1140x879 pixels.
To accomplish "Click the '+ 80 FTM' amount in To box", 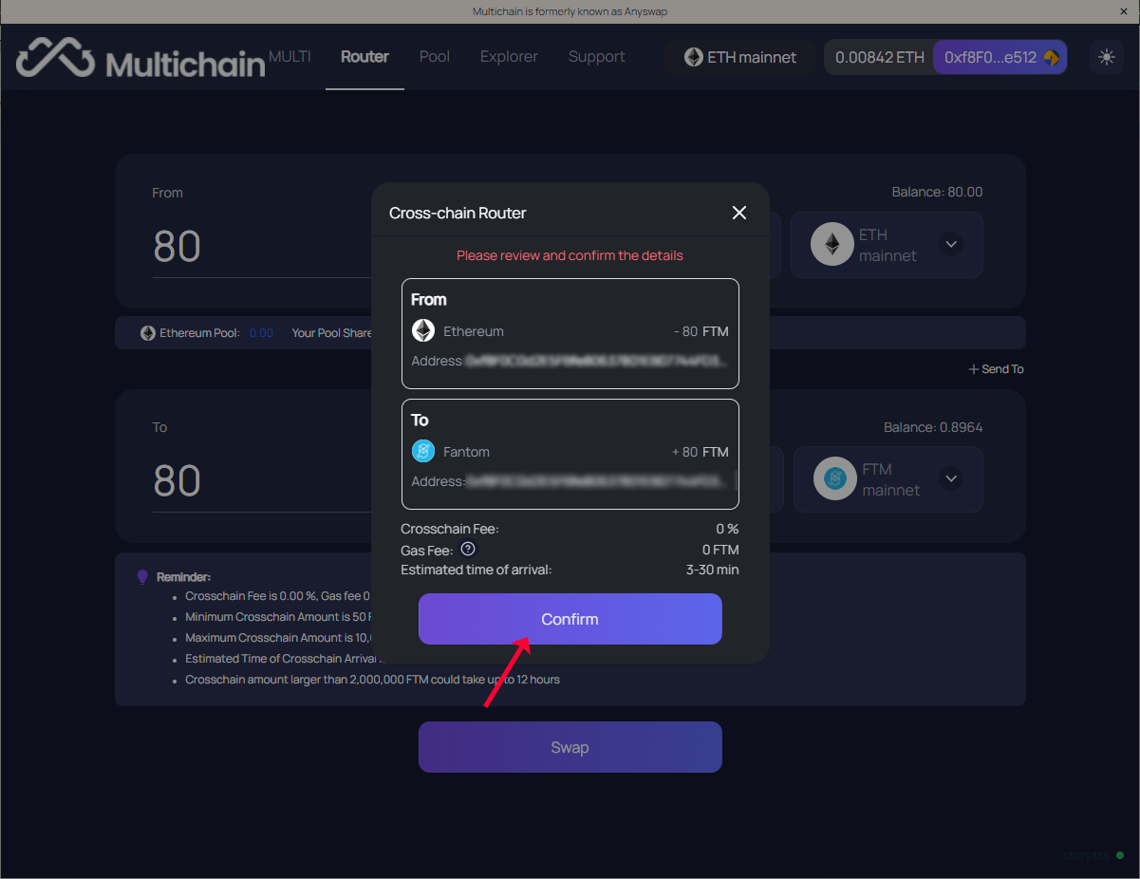I will tap(701, 452).
